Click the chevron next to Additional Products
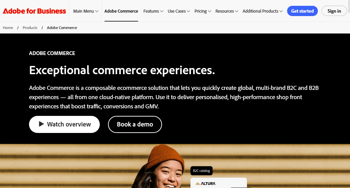The image size is (350, 188). coord(281,11)
